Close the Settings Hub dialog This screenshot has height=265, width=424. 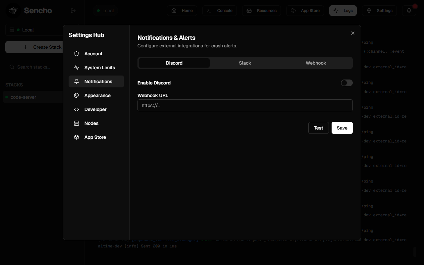pyautogui.click(x=353, y=33)
